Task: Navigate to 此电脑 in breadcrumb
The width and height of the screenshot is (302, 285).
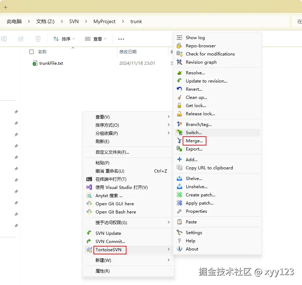Action: coord(14,21)
